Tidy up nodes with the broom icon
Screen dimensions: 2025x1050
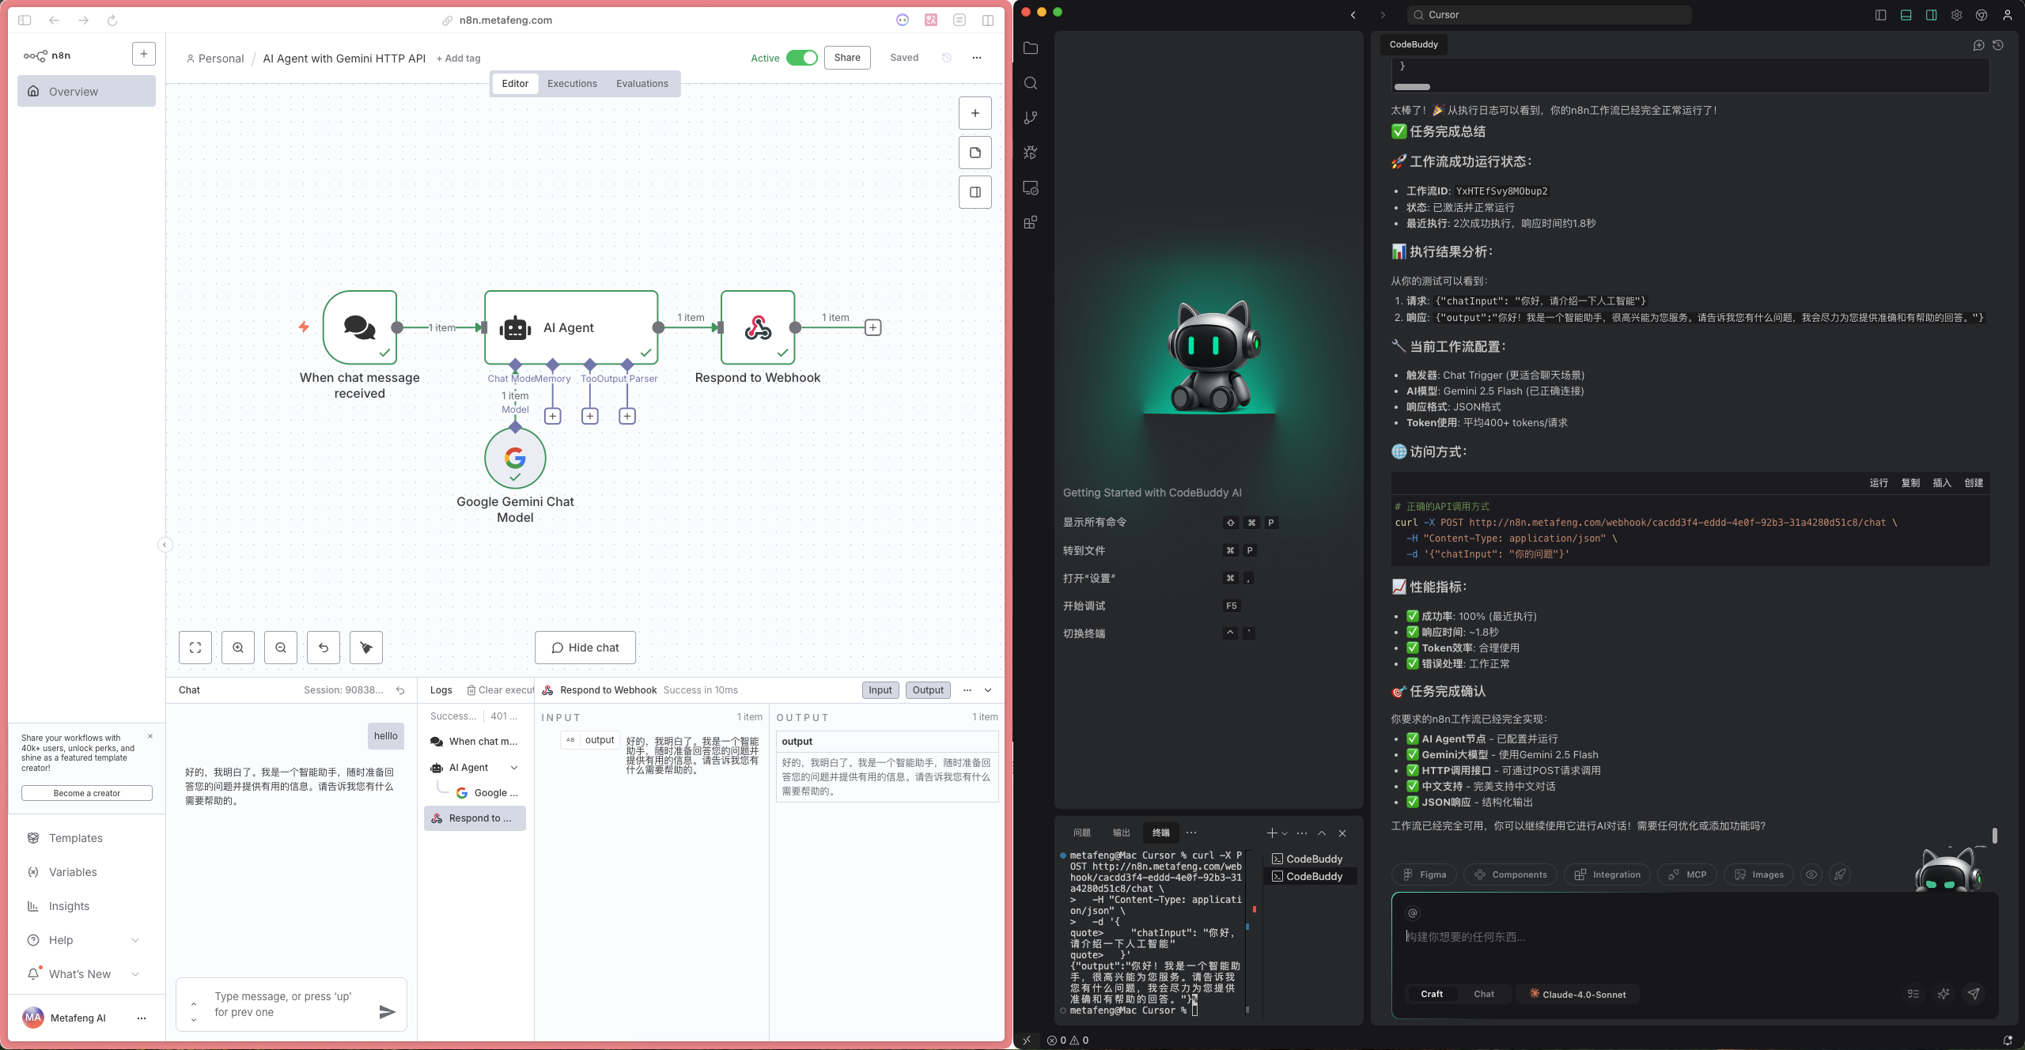coord(366,648)
